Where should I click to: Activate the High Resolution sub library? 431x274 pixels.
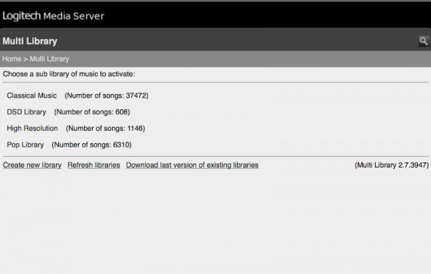click(x=32, y=128)
